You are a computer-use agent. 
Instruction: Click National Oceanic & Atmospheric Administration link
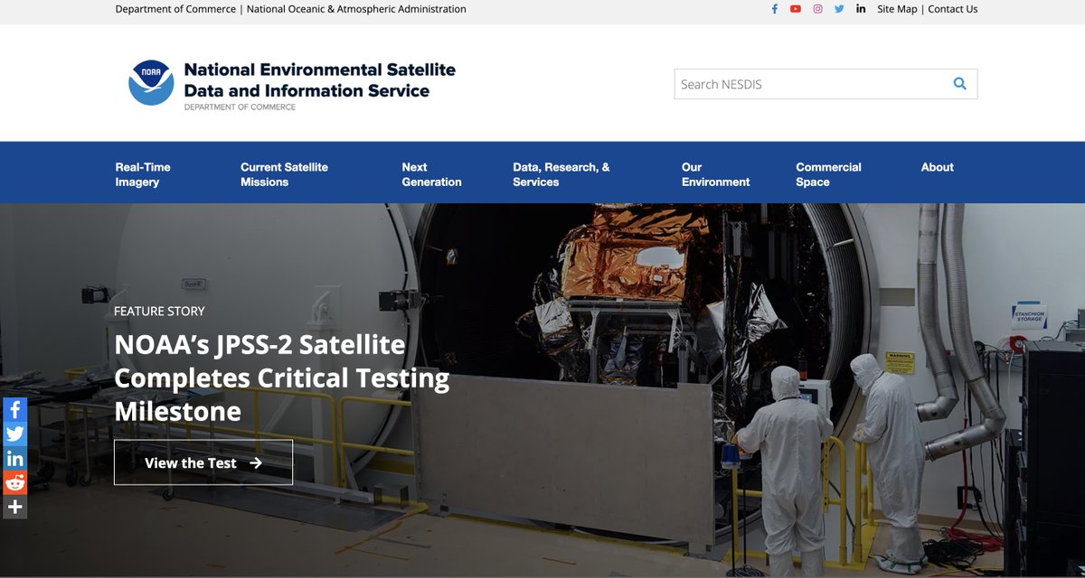pos(356,9)
